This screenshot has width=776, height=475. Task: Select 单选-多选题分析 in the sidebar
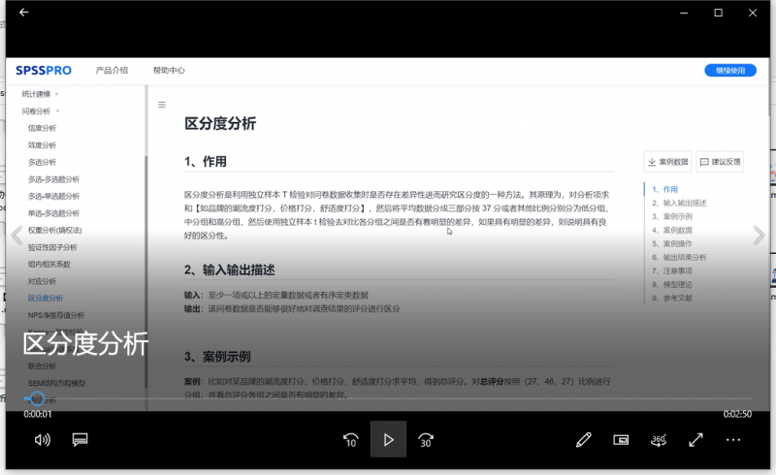(x=53, y=213)
